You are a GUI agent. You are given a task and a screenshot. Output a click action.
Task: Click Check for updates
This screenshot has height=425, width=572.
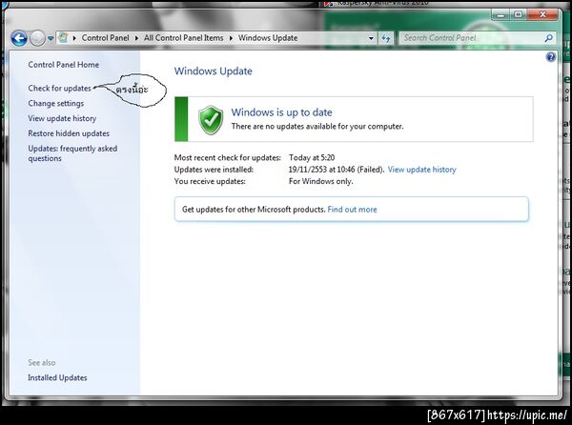point(59,89)
